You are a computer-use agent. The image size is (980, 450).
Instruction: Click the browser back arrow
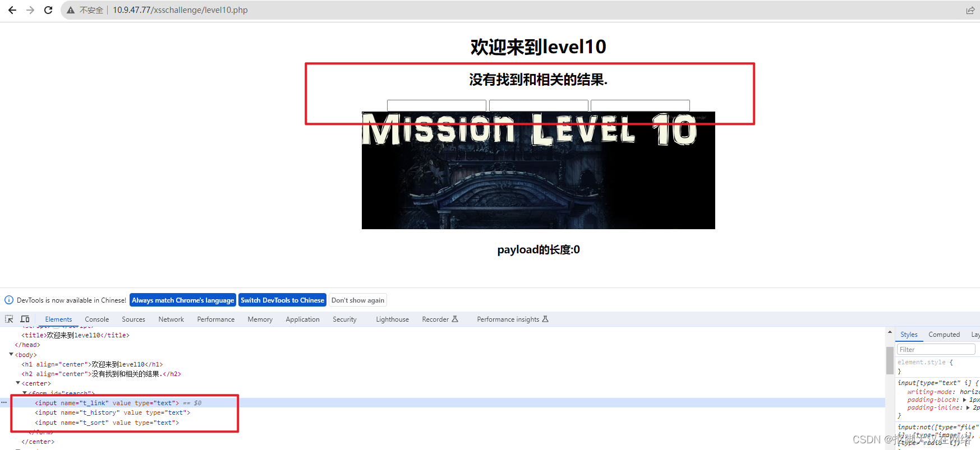[x=12, y=10]
